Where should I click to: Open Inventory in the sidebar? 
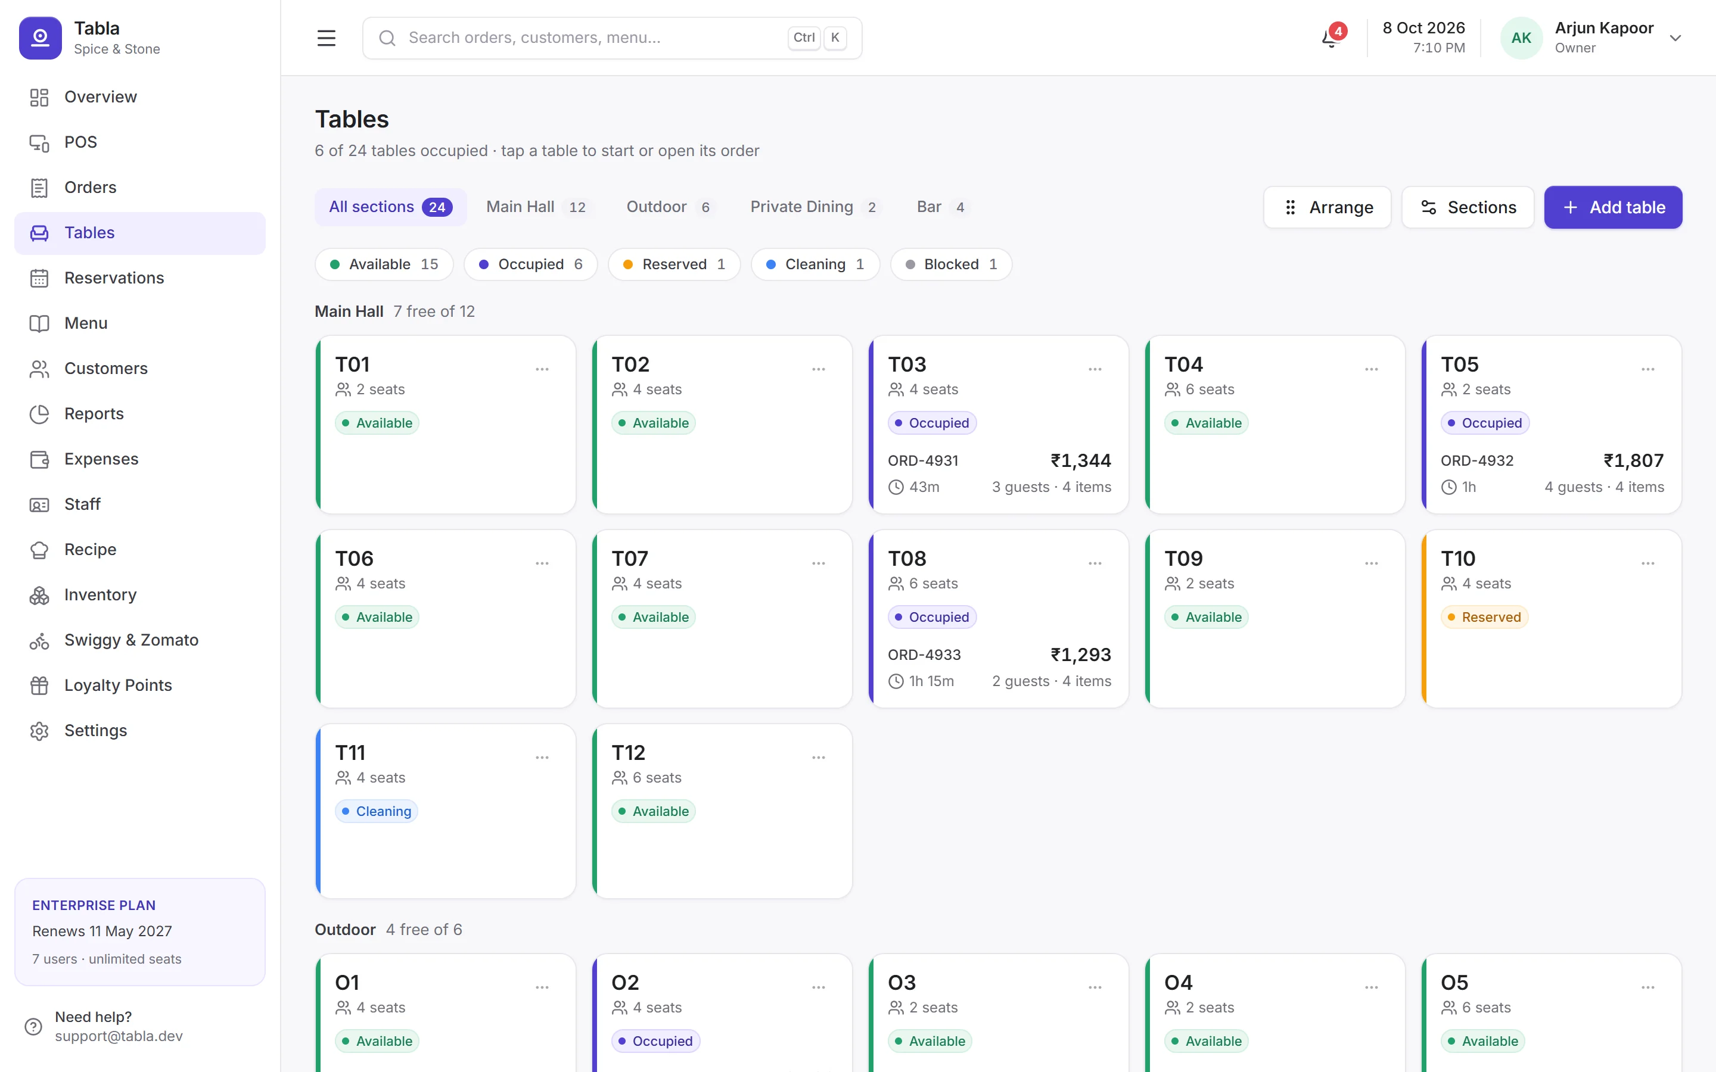pos(139,595)
